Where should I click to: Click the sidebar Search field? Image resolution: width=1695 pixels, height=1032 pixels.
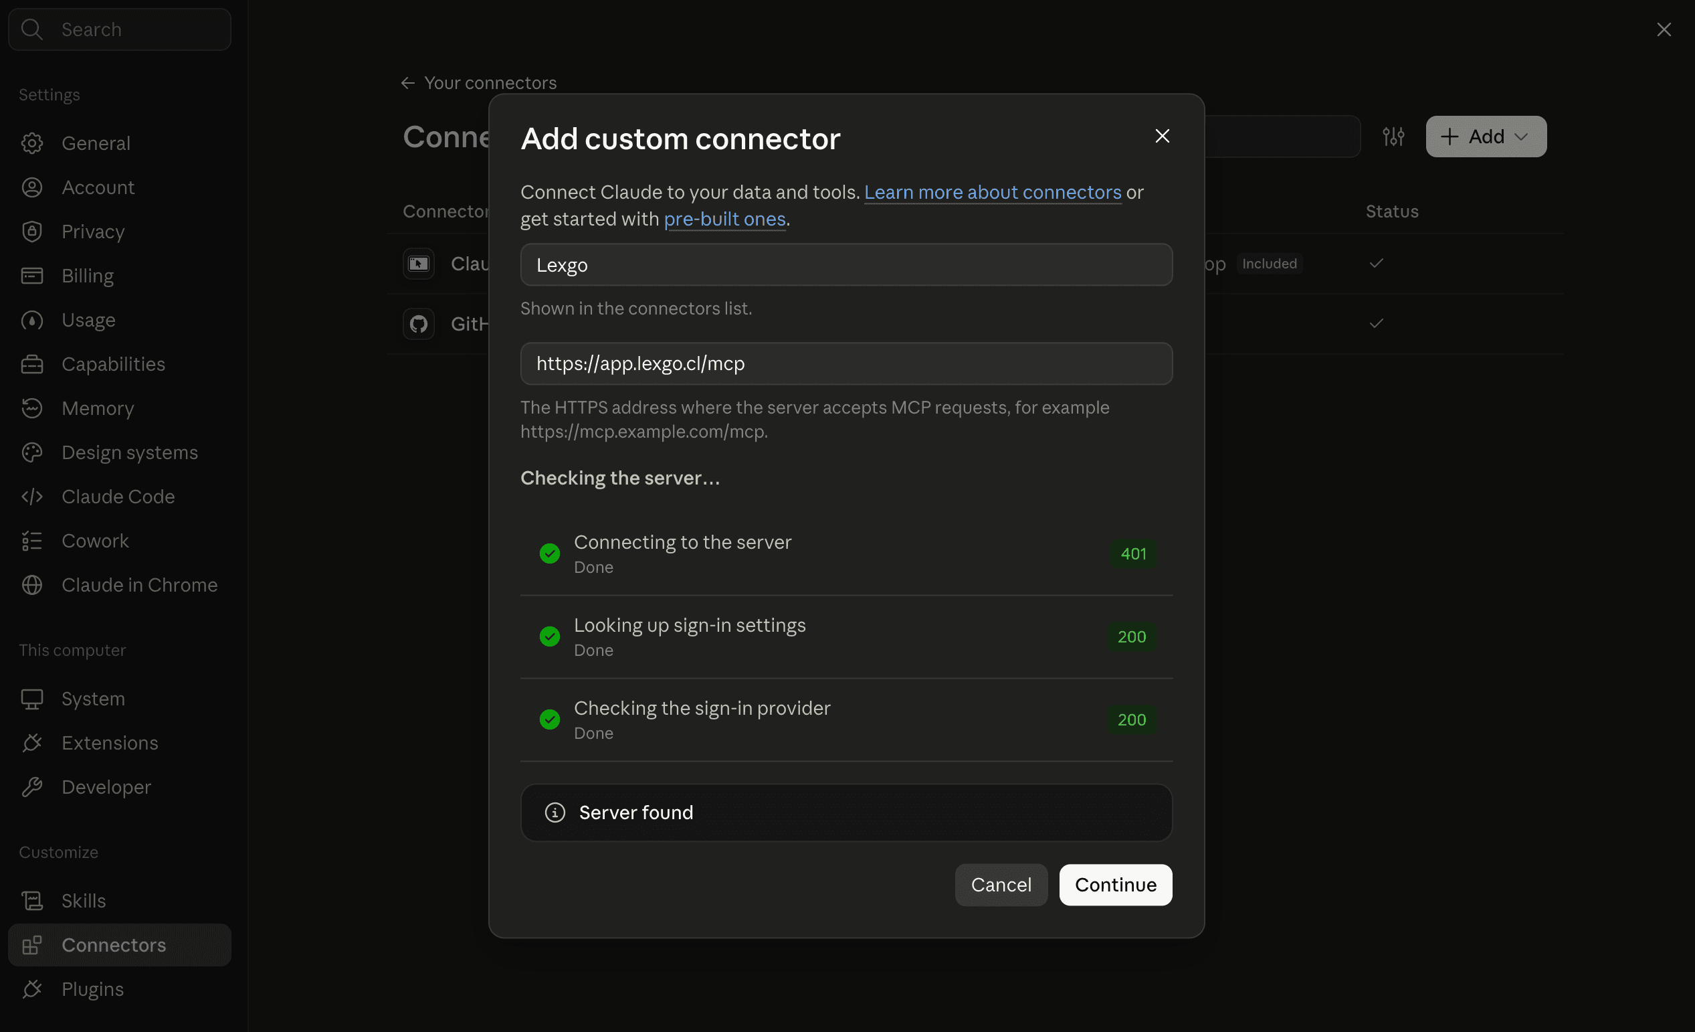(120, 29)
